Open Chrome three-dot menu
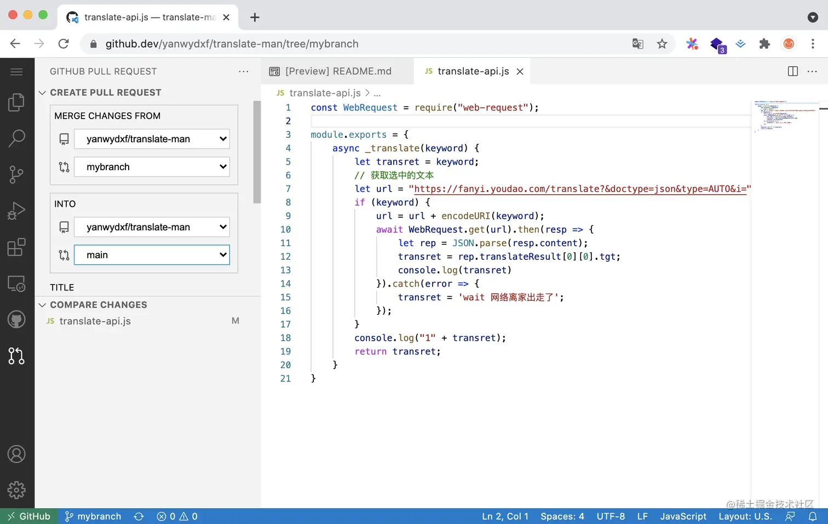The width and height of the screenshot is (828, 524). (x=813, y=44)
